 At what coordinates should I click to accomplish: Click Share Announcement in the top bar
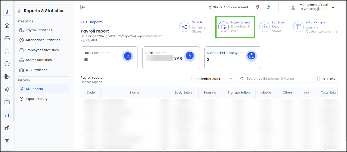click(228, 7)
